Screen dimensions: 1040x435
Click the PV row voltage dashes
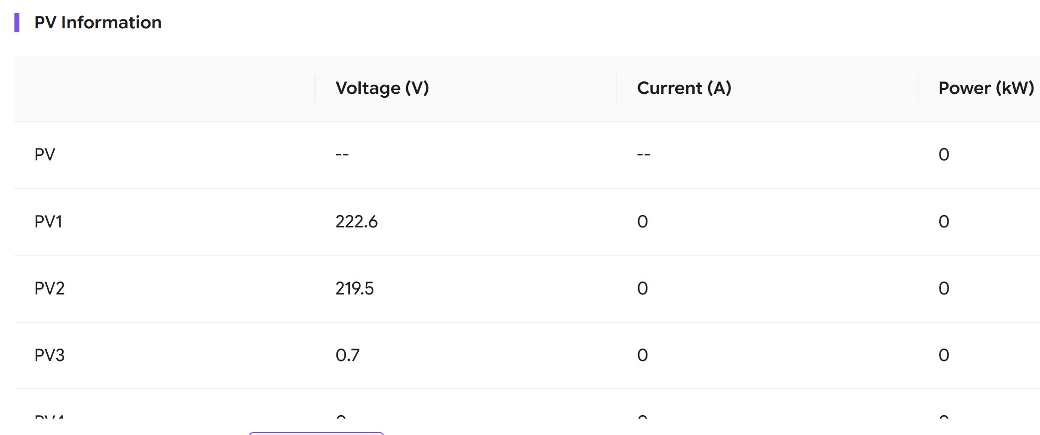tap(342, 154)
